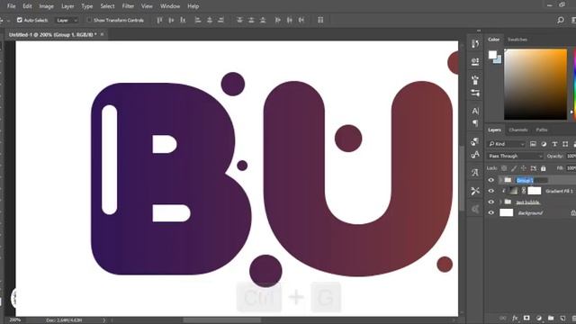This screenshot has height=324, width=576.
Task: Click Align horizontal centers icon
Action: tap(210, 20)
